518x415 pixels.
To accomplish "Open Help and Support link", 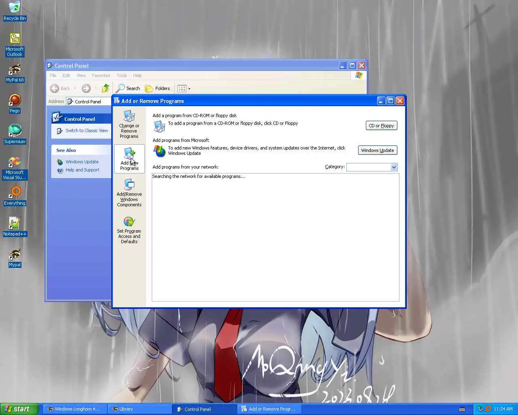I will pyautogui.click(x=82, y=170).
